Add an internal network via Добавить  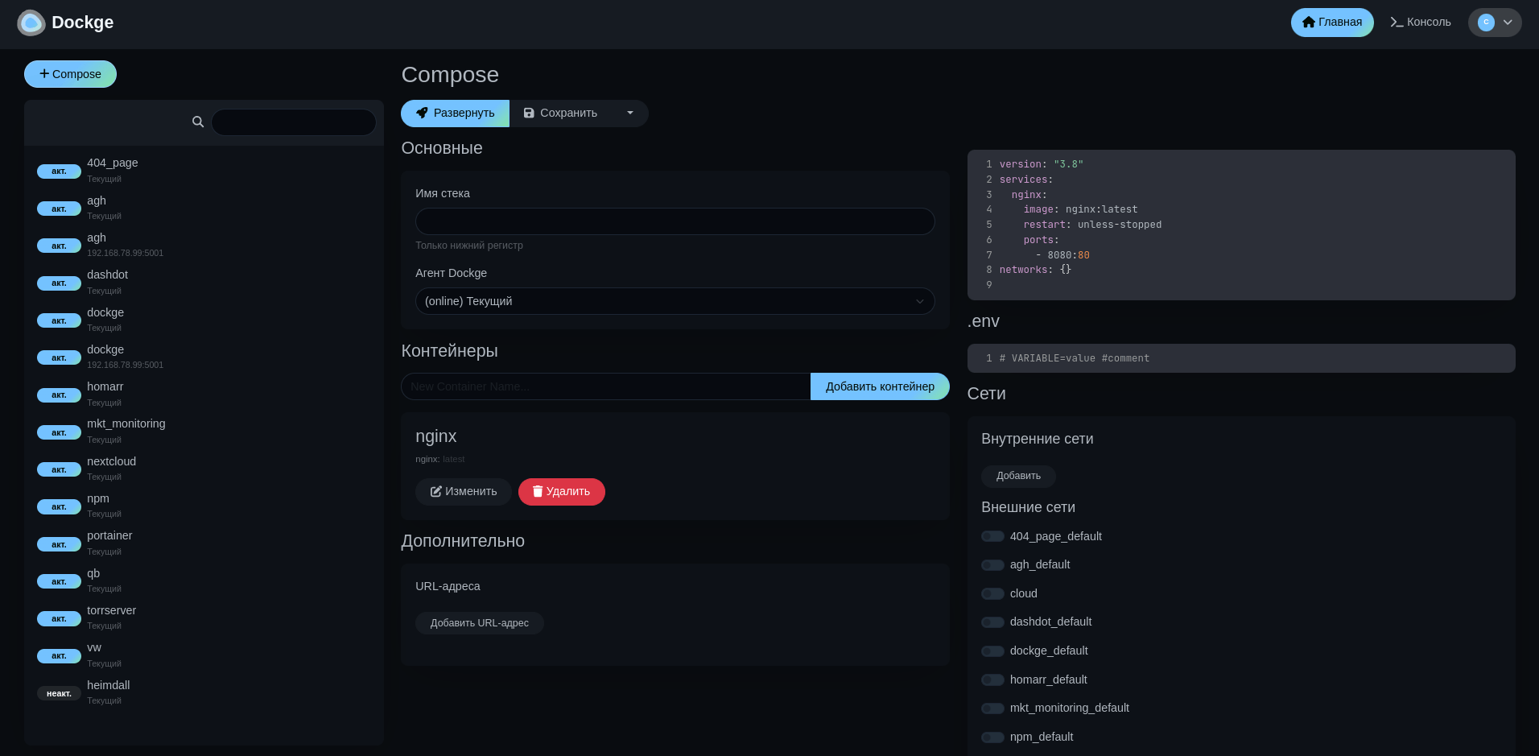coord(1018,476)
